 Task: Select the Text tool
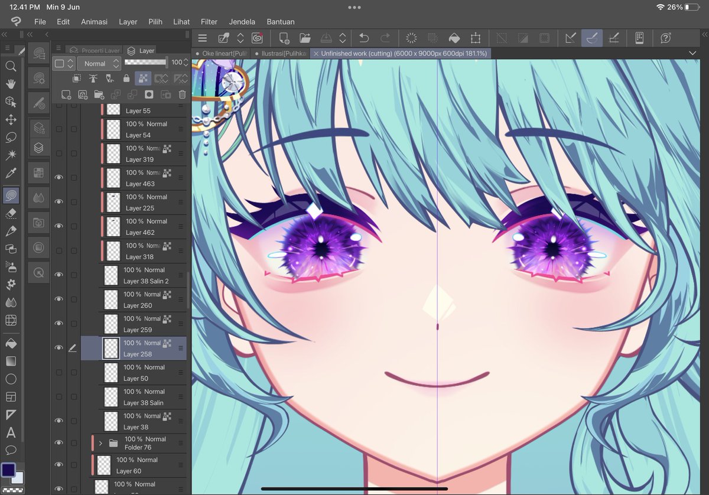click(11, 432)
